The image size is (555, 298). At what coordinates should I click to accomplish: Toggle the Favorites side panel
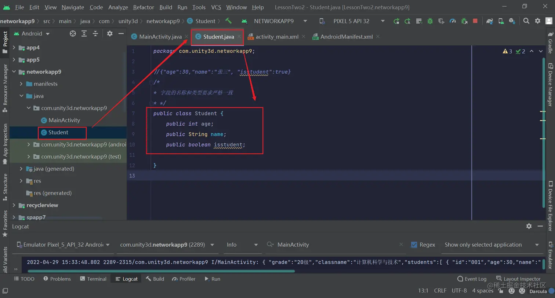click(x=5, y=224)
